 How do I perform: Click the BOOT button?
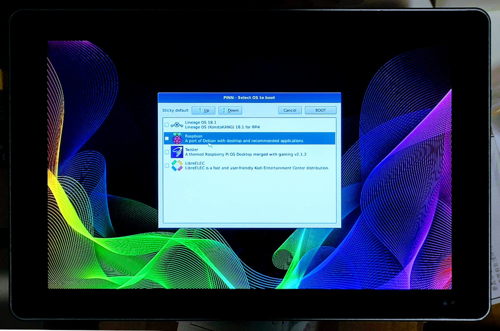pos(320,110)
